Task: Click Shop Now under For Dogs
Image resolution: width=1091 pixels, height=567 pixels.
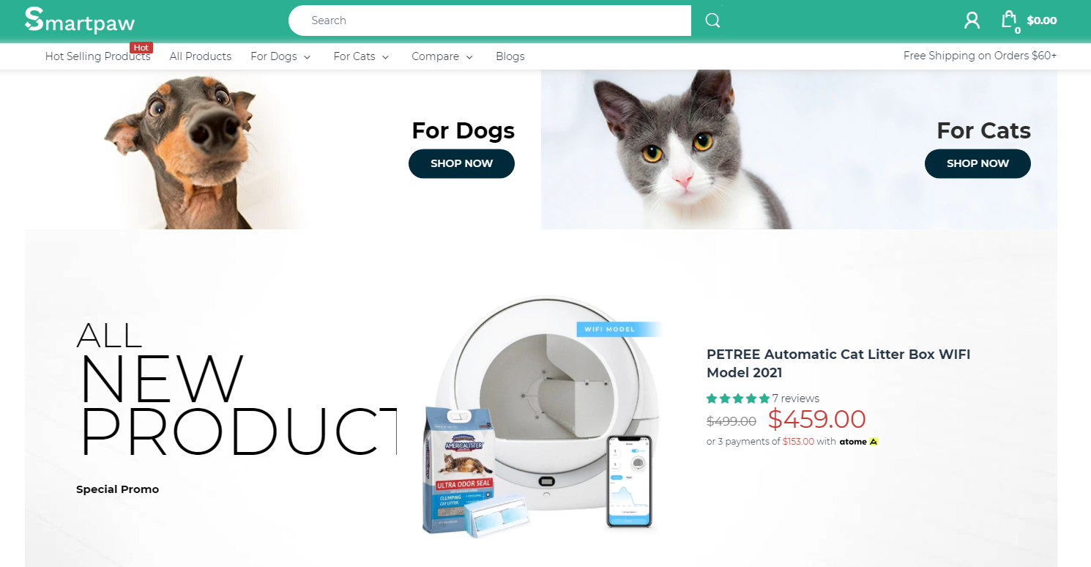Action: (461, 163)
